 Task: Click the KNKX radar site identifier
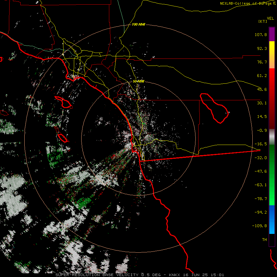[175, 275]
